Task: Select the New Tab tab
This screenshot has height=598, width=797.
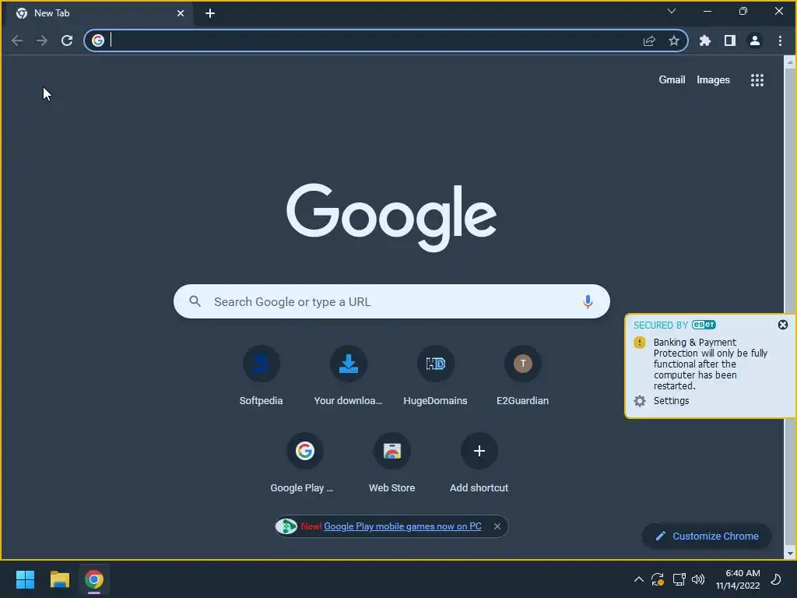Action: point(99,14)
